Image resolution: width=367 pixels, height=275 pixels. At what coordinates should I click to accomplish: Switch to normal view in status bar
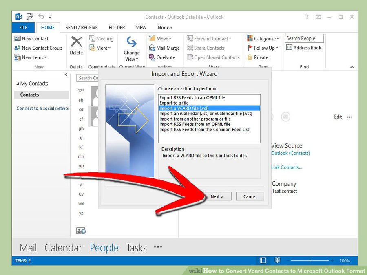263,260
